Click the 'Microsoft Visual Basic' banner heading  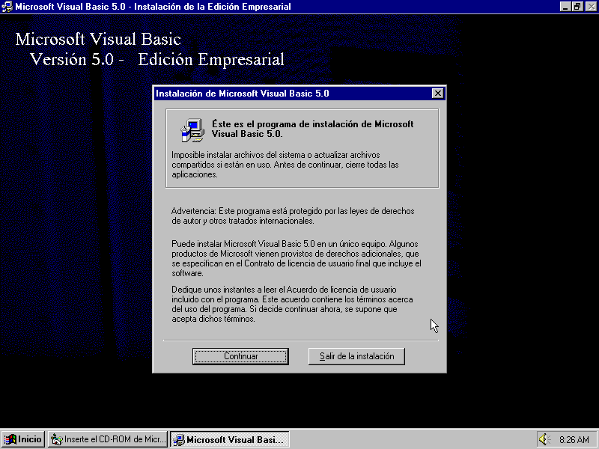point(98,40)
